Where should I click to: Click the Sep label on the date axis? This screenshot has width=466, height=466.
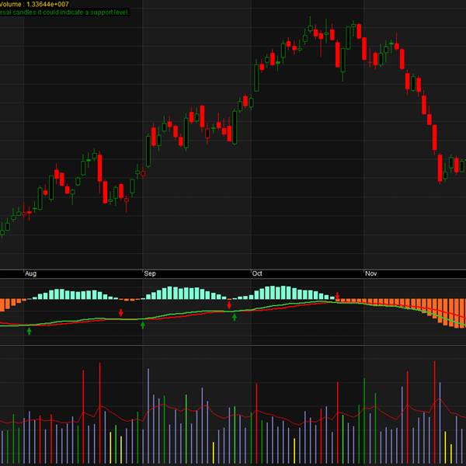[150, 273]
